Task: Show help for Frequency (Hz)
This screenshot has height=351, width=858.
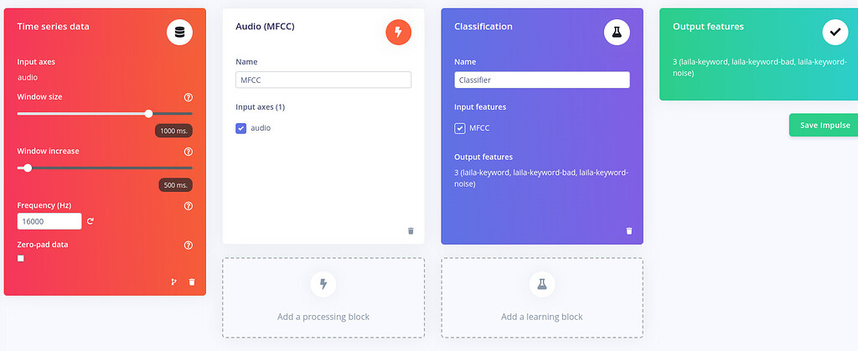Action: tap(189, 206)
